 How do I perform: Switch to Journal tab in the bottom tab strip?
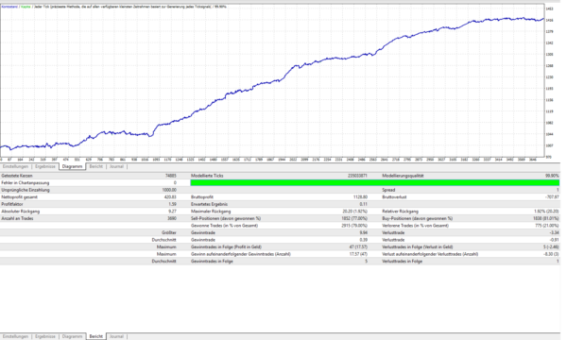pos(116,336)
